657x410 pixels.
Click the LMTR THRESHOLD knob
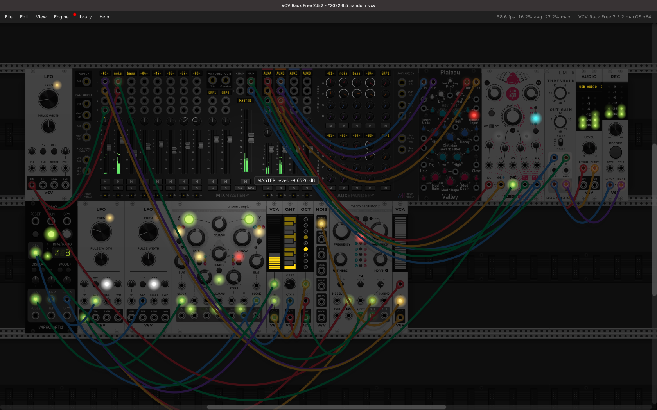click(560, 93)
